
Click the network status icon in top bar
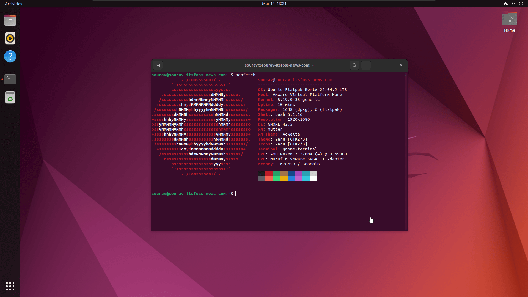click(505, 4)
